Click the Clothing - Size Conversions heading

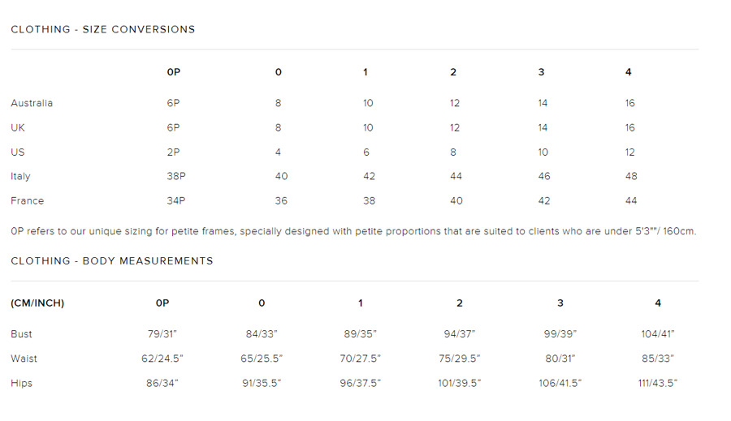coord(102,29)
